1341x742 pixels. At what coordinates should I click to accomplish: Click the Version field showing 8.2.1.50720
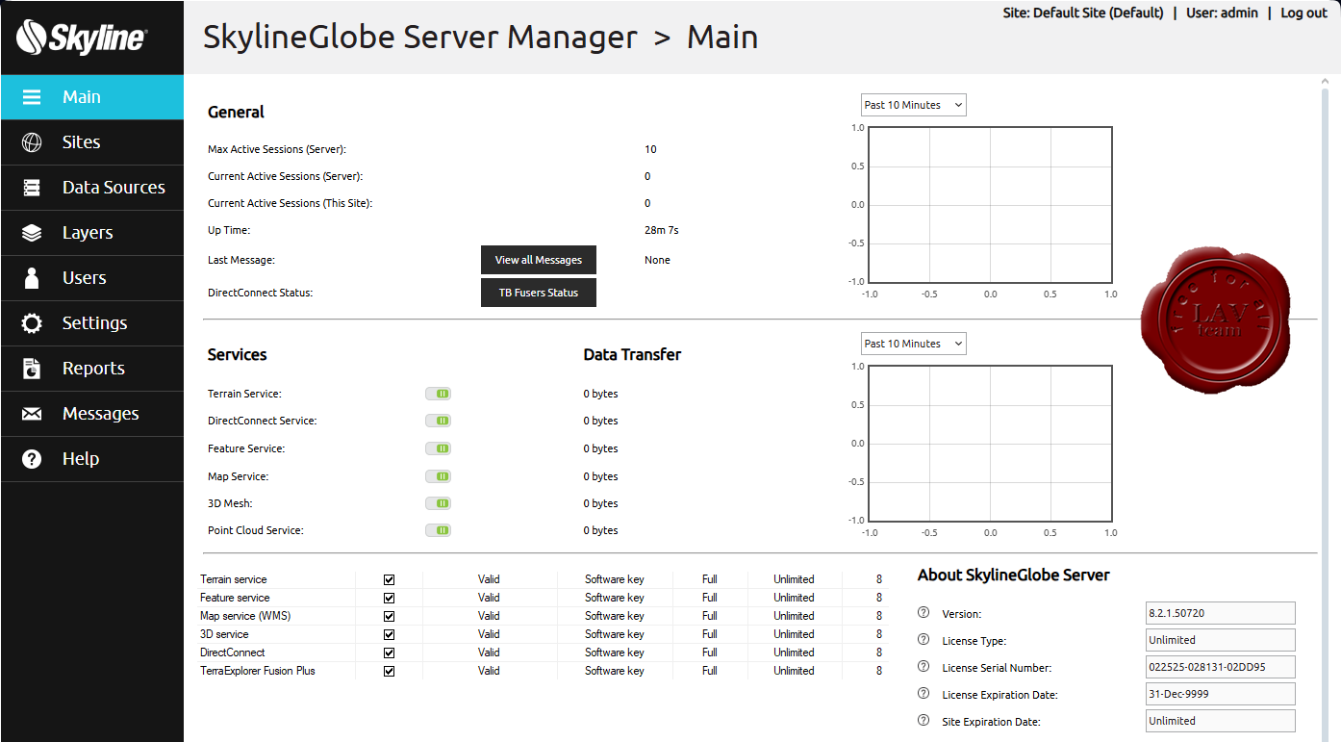click(1221, 613)
